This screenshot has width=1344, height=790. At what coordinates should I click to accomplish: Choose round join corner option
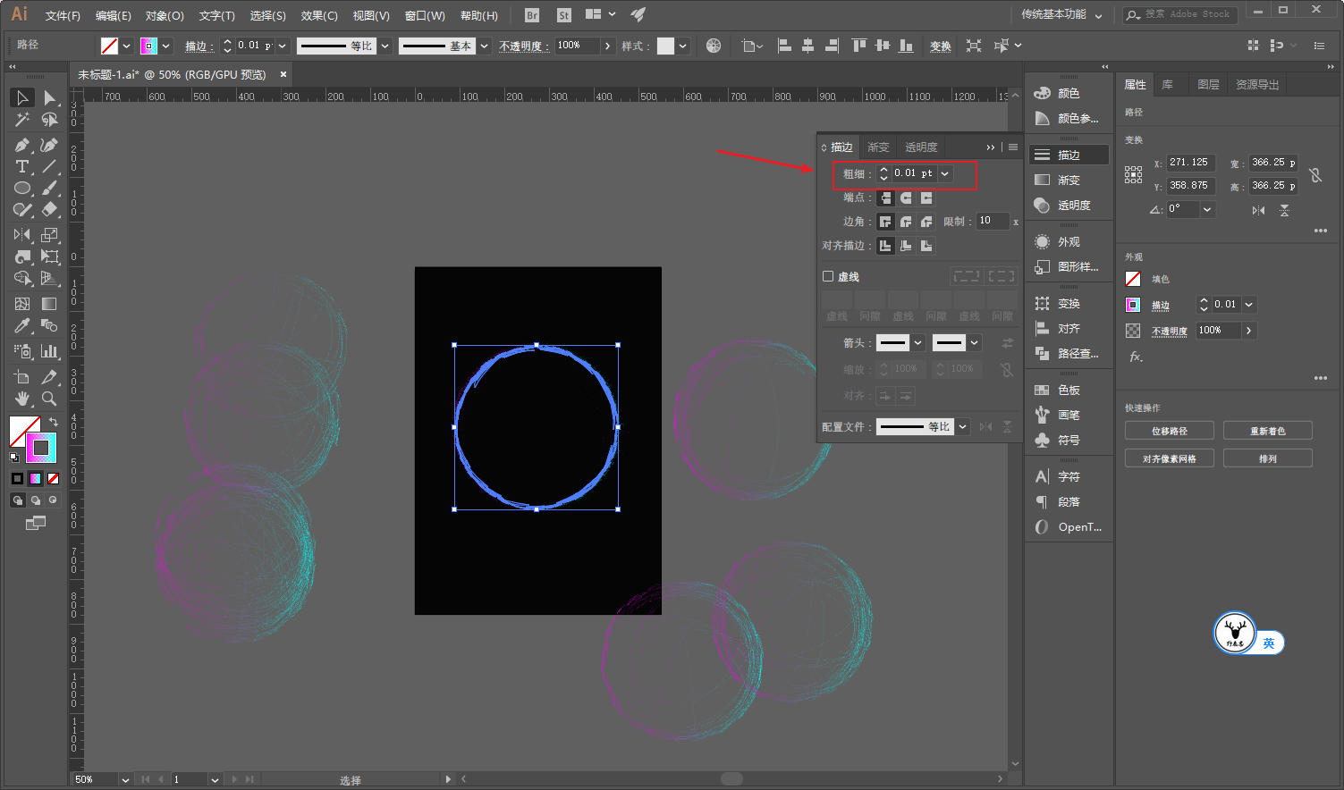coord(906,222)
